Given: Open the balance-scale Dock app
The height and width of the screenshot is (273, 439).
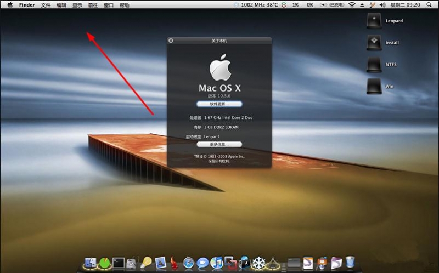Looking at the screenshot, I should point(273,264).
